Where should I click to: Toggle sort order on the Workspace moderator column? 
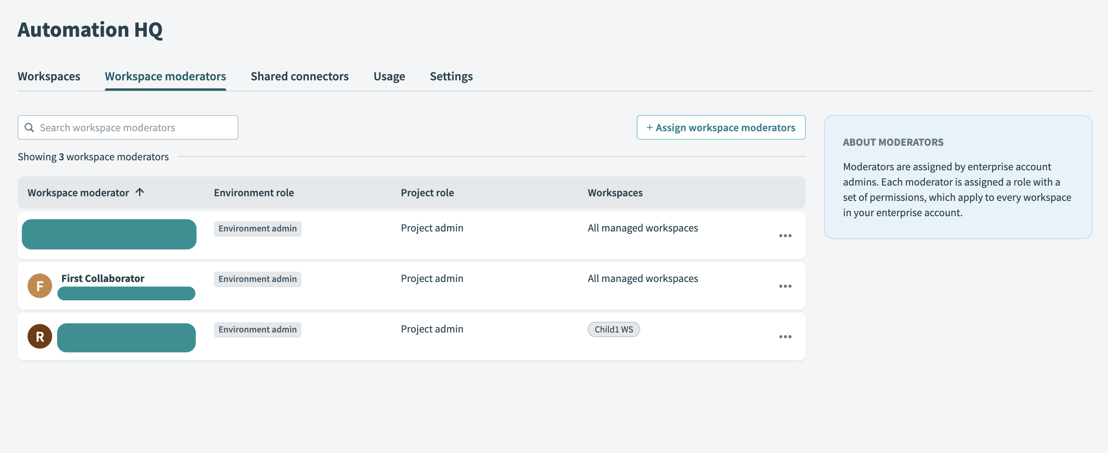pos(139,192)
